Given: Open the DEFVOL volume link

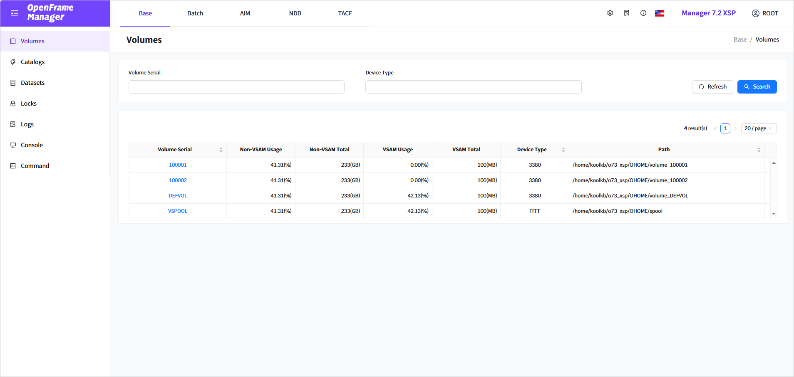Looking at the screenshot, I should point(178,196).
